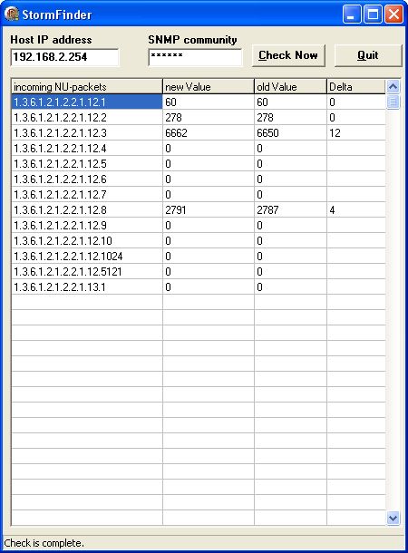Click the scroll up arrow in table

pos(393,86)
